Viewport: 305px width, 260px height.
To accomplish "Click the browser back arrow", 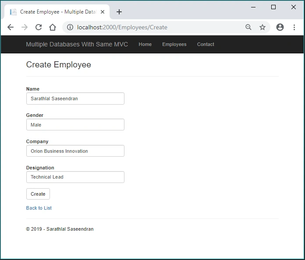I will (11, 27).
